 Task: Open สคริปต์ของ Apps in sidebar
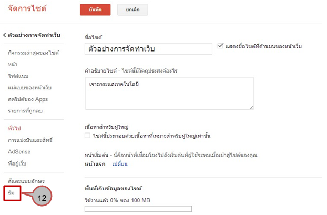click(28, 99)
